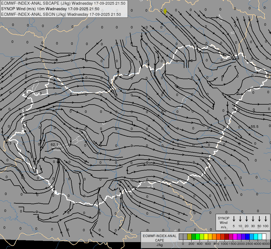The width and height of the screenshot is (271, 249).
Task: Click the 600 tick label on the CAPE scale
Action: click(208, 244)
